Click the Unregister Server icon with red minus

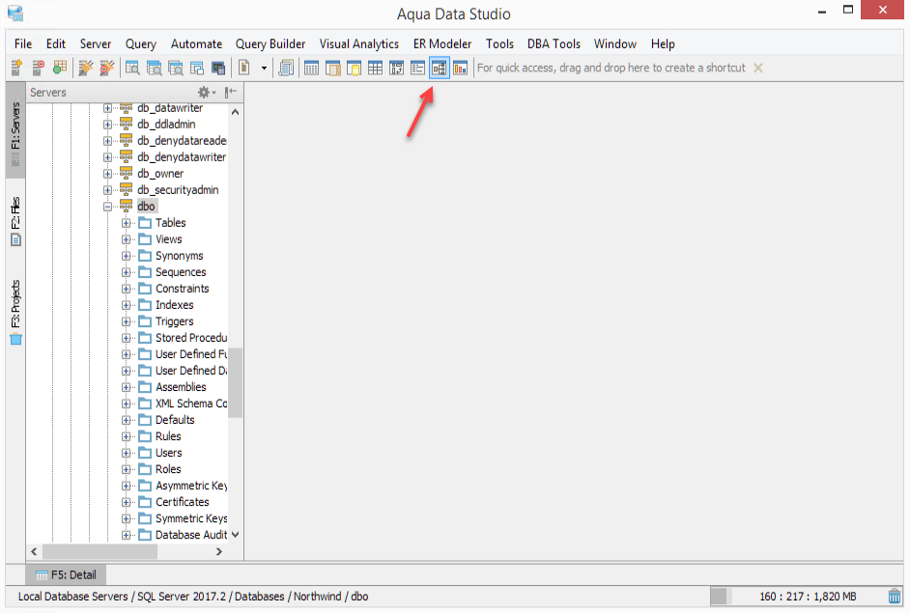(x=39, y=68)
